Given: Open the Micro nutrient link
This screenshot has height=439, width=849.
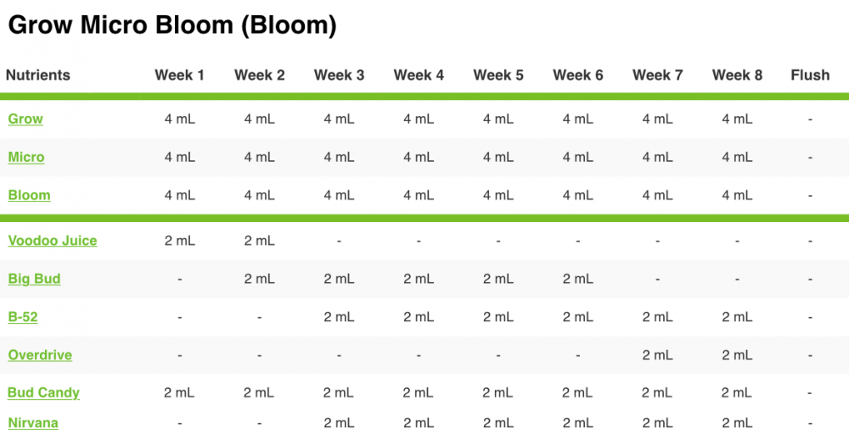Looking at the screenshot, I should (26, 158).
